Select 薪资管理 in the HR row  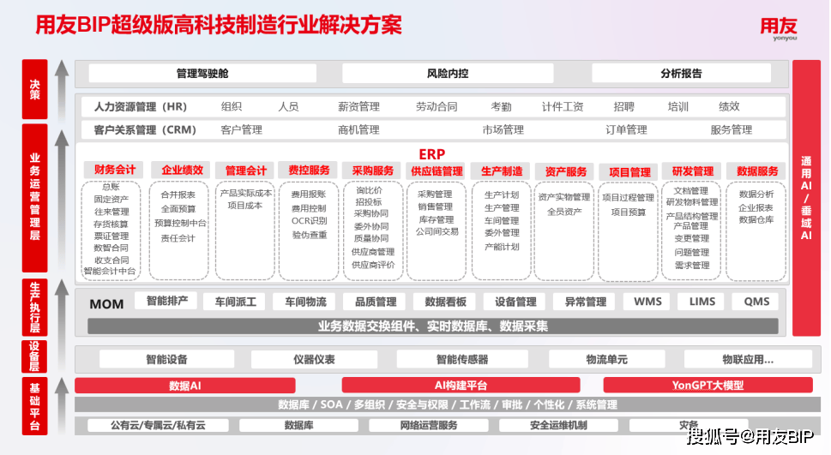[358, 106]
